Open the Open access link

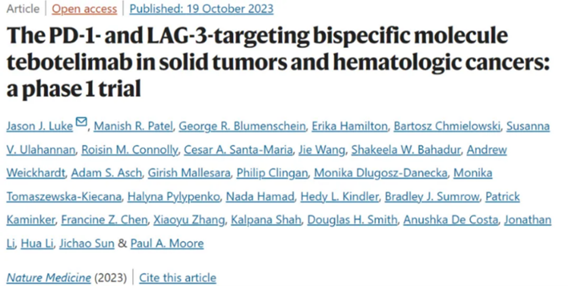tap(85, 9)
